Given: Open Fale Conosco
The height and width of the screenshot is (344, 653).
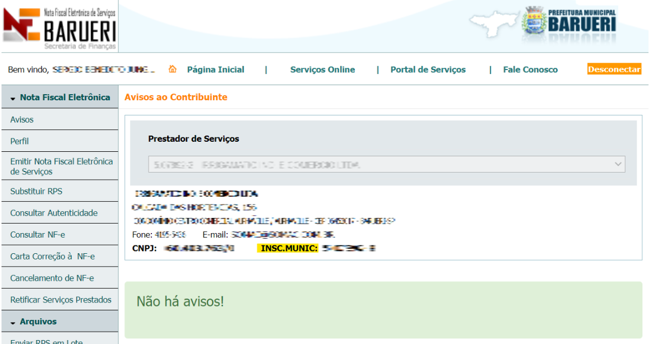Looking at the screenshot, I should [530, 69].
